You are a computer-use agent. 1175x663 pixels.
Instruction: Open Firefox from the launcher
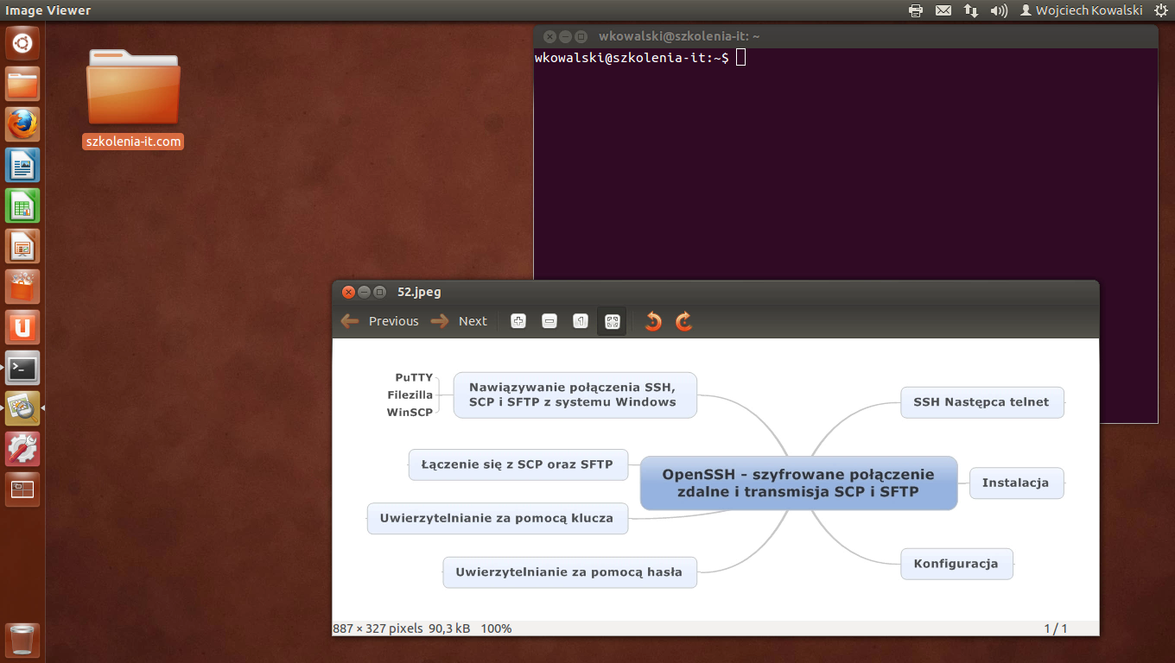(22, 124)
